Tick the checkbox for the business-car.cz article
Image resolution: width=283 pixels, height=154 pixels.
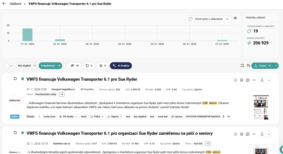[x=7, y=133]
